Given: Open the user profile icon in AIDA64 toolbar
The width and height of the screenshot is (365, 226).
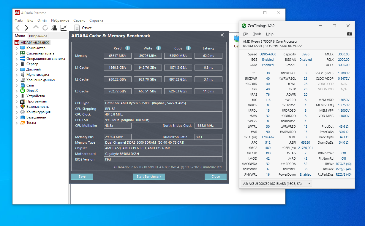Looking at the screenshot, I should pos(54,28).
